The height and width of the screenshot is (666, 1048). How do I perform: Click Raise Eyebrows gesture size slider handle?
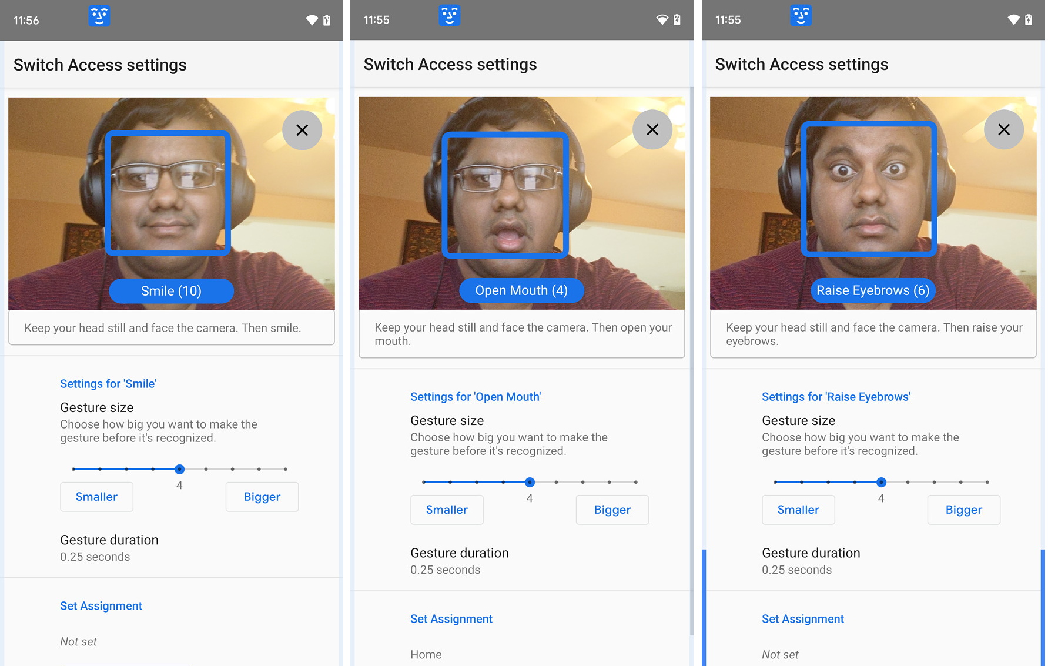(x=881, y=482)
